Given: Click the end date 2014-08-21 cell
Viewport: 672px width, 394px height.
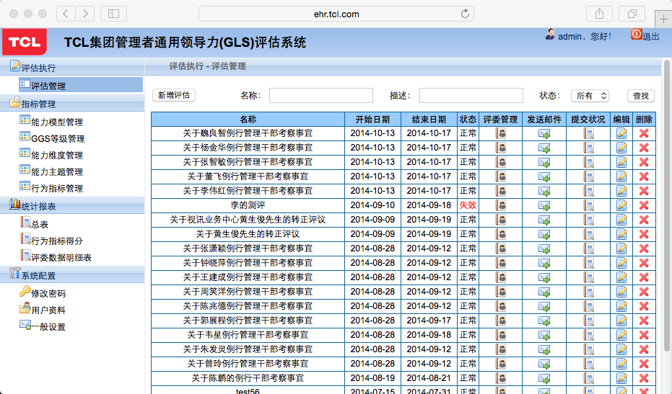Looking at the screenshot, I should click(429, 378).
